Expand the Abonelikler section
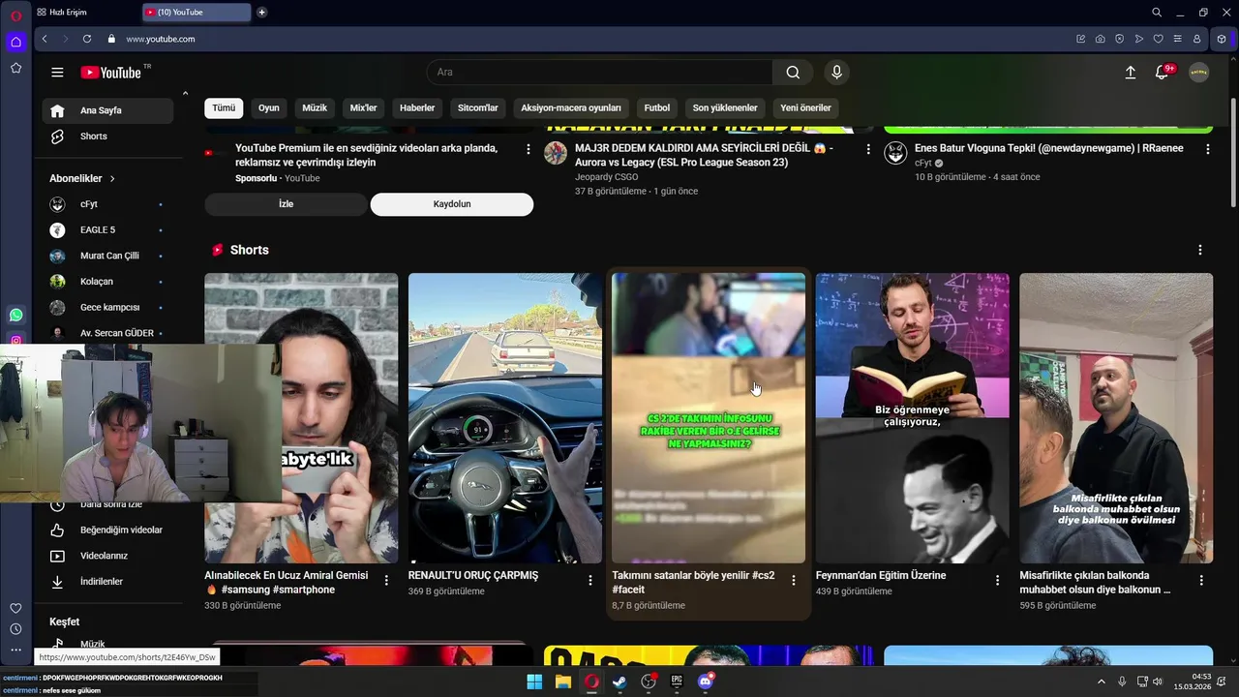 click(82, 179)
